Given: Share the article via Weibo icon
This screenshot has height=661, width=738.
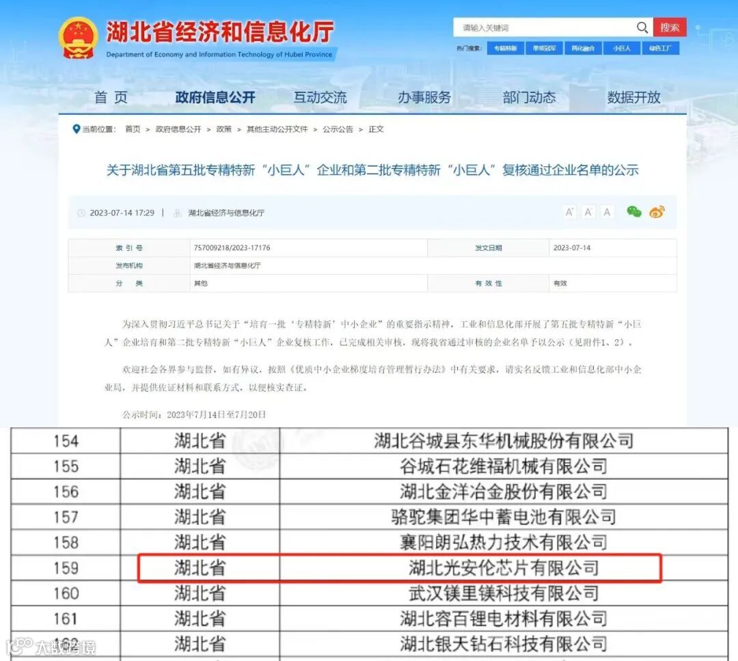Looking at the screenshot, I should point(657,212).
